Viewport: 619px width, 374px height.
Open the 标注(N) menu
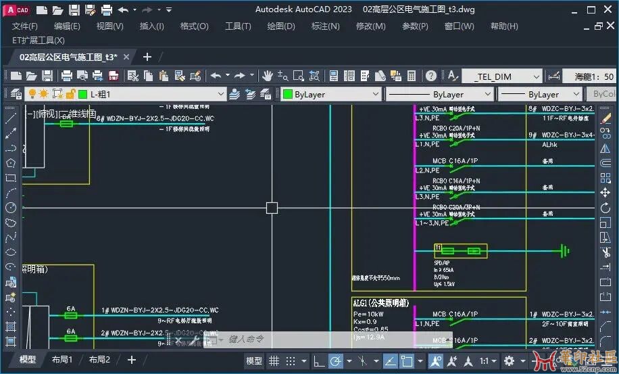pos(325,26)
